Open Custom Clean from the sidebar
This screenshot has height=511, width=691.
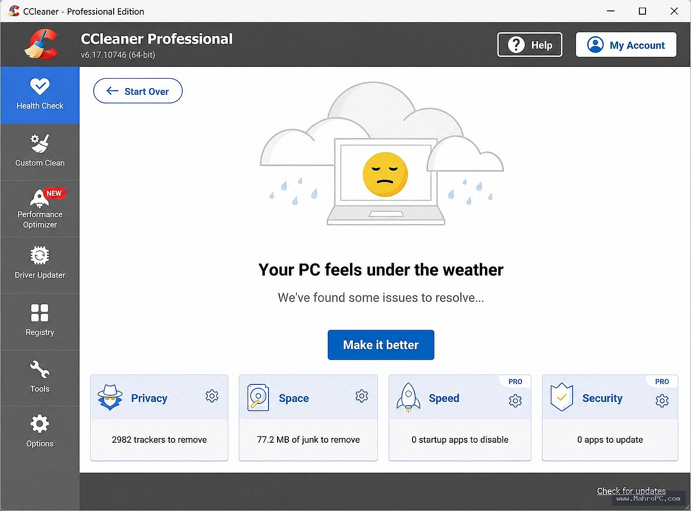[40, 152]
